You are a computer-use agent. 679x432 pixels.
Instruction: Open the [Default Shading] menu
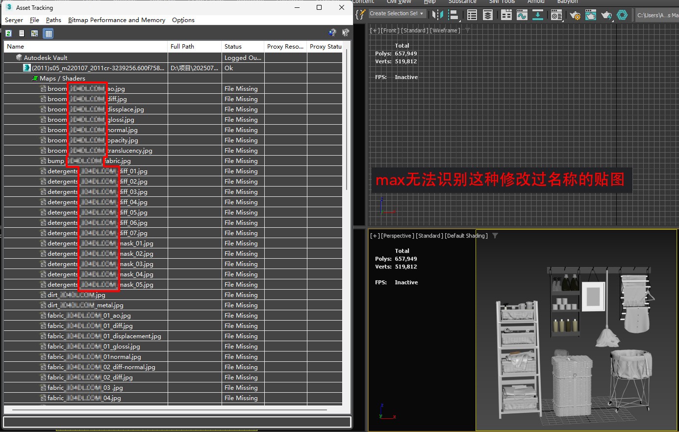point(466,236)
